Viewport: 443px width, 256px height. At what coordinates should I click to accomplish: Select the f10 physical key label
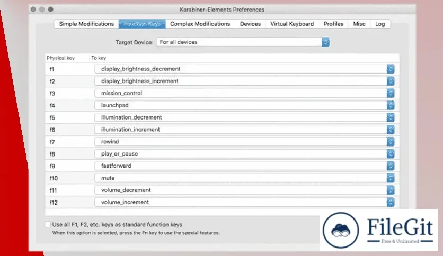(54, 178)
